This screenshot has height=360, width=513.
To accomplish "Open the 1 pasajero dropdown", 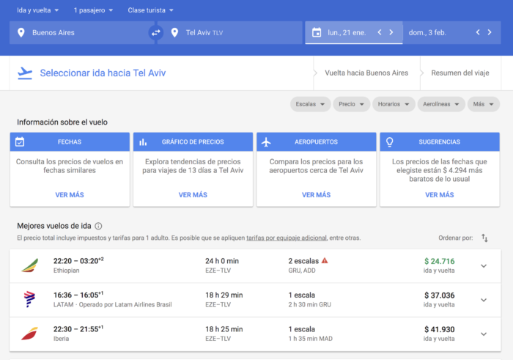I will click(x=93, y=10).
